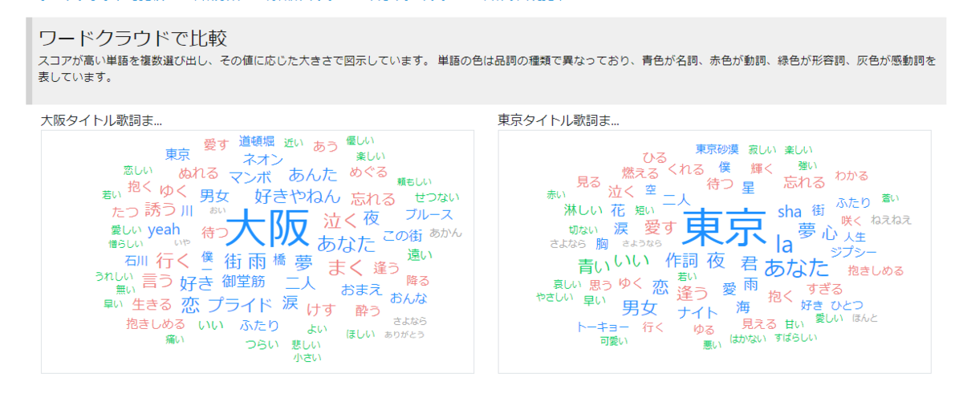Click the green word 頼もしい
The height and width of the screenshot is (406, 963).
click(414, 181)
